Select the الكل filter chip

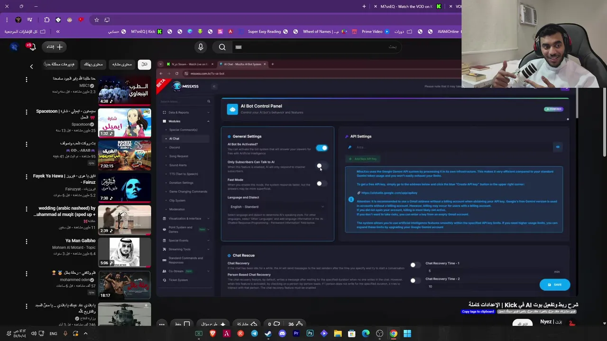pyautogui.click(x=144, y=64)
